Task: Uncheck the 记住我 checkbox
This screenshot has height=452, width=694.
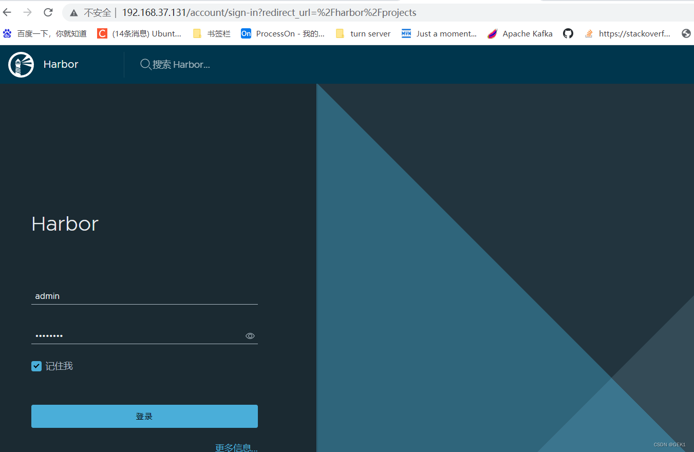Action: [x=36, y=366]
